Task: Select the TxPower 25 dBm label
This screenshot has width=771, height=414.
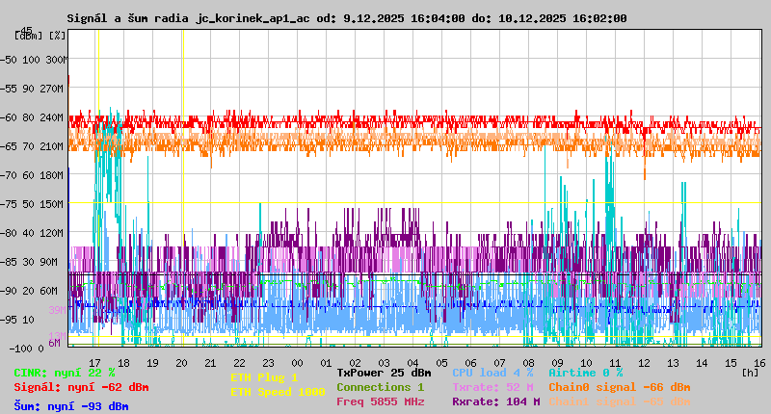Action: tap(384, 373)
